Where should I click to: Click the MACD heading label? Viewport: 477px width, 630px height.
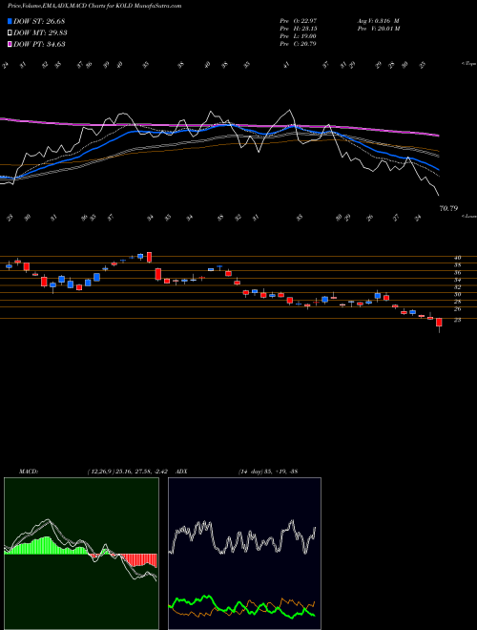[x=28, y=472]
